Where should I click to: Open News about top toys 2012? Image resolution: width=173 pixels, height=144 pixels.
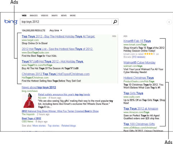[x=39, y=87]
